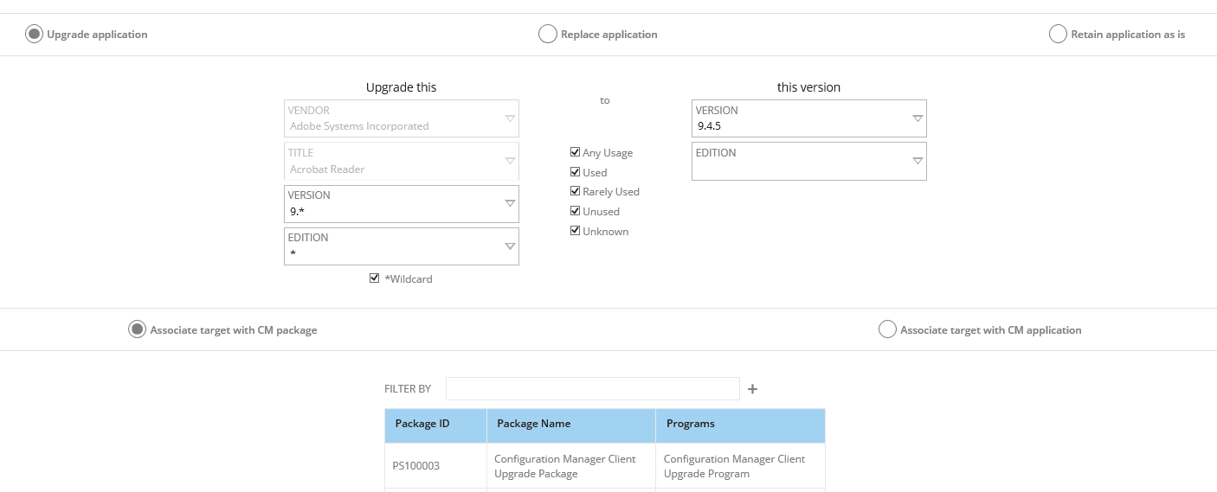Select the PS100003 package row
Image resolution: width=1217 pixels, height=492 pixels.
click(x=605, y=466)
